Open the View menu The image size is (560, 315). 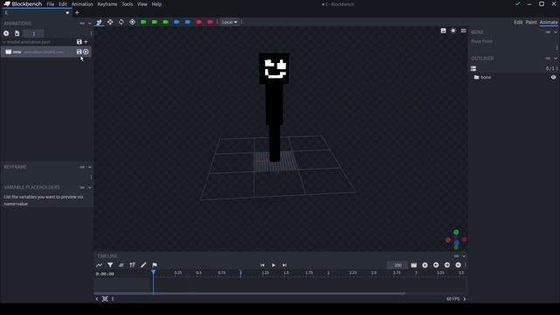(x=142, y=4)
